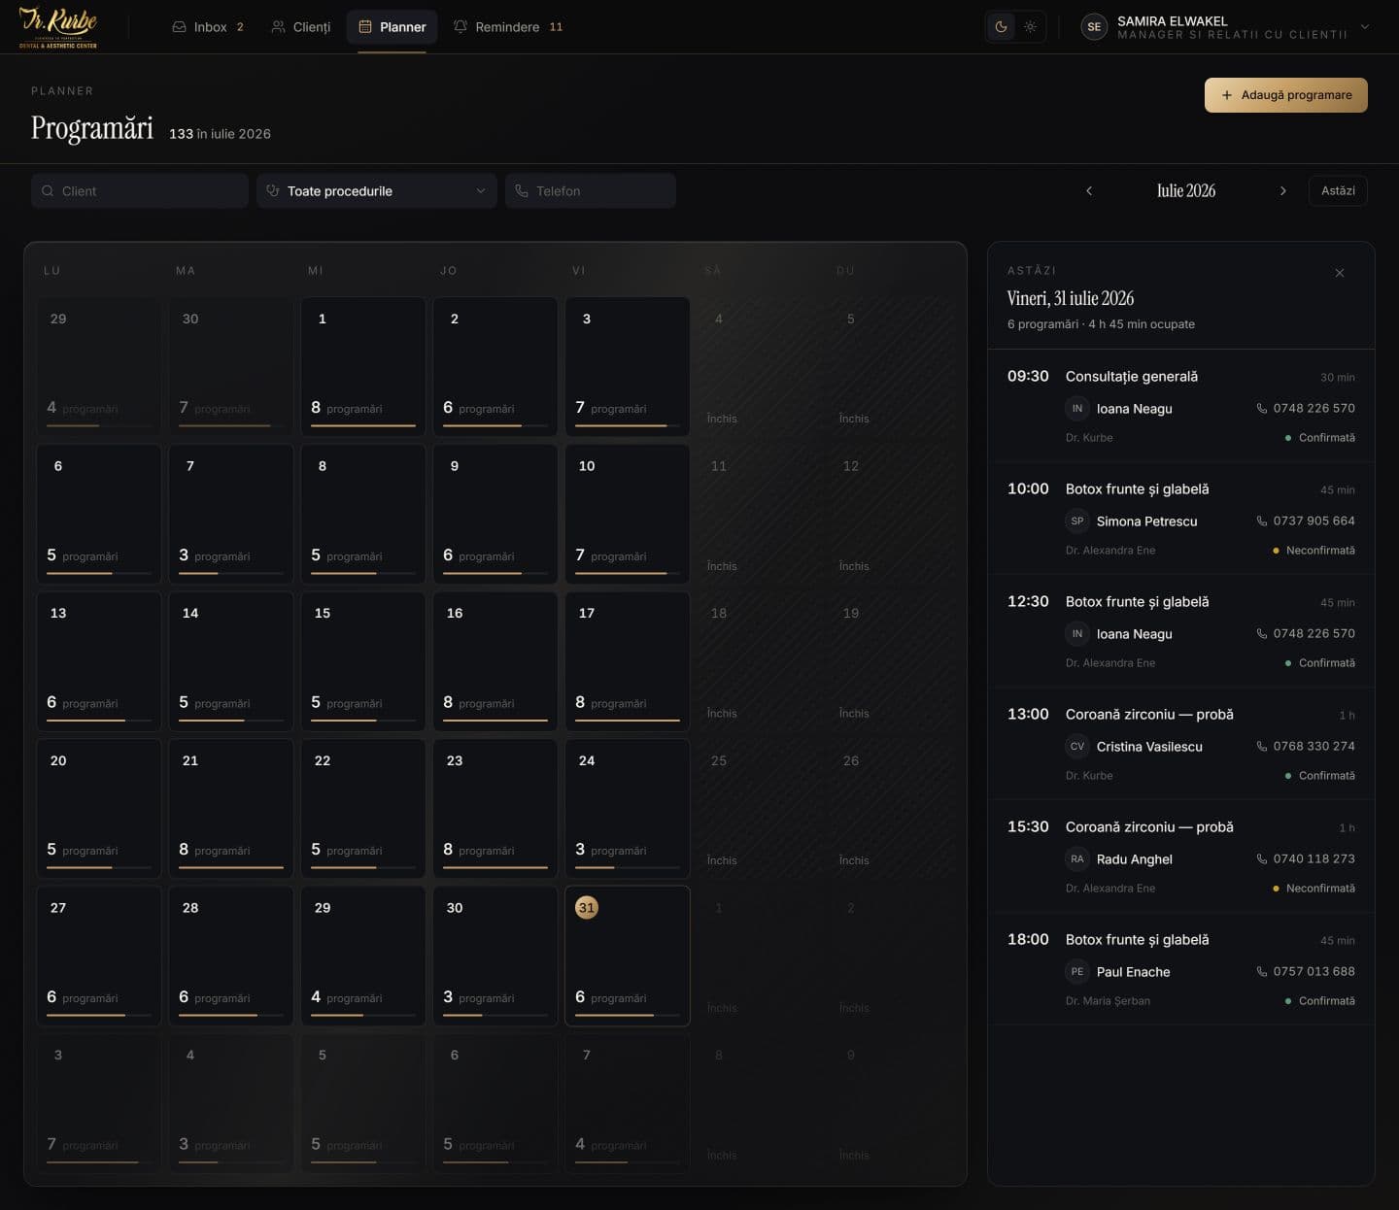The height and width of the screenshot is (1210, 1399).
Task: Click IN avatar at 09:30 appointment
Action: click(1077, 409)
